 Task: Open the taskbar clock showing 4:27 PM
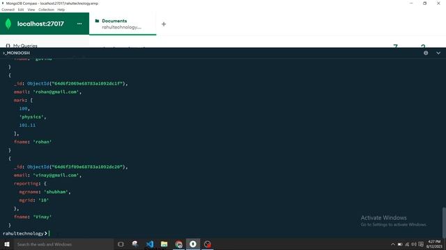pos(434,244)
